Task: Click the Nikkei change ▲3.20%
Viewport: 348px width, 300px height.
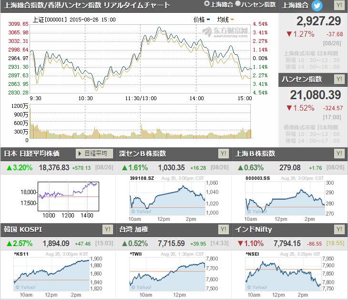Action: point(20,168)
